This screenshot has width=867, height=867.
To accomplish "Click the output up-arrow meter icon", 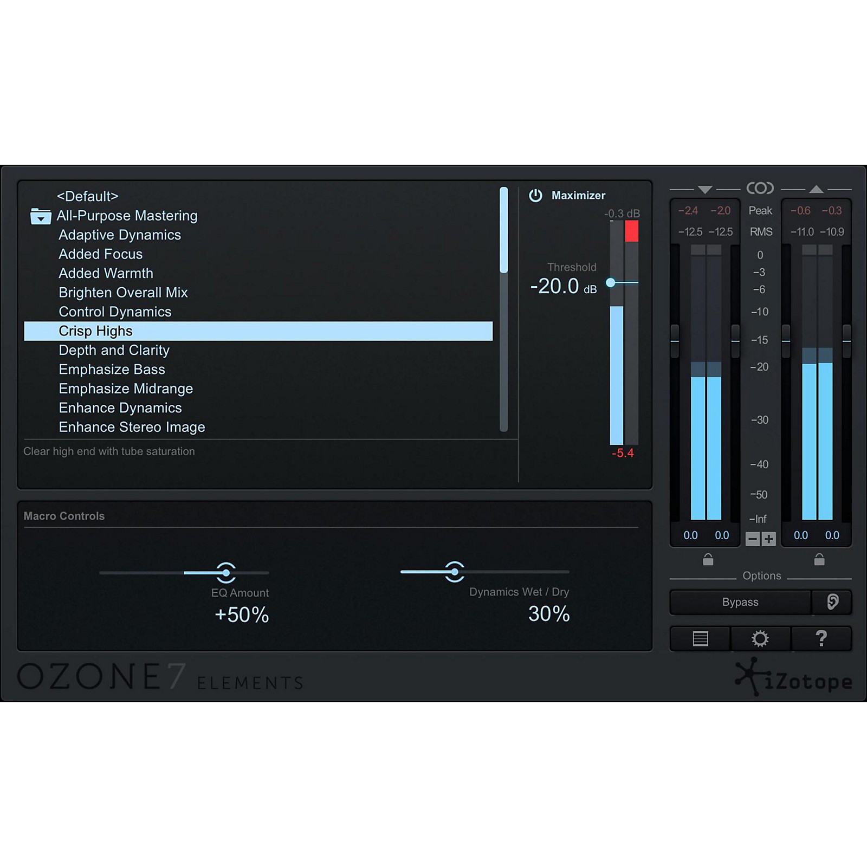I will tap(817, 189).
